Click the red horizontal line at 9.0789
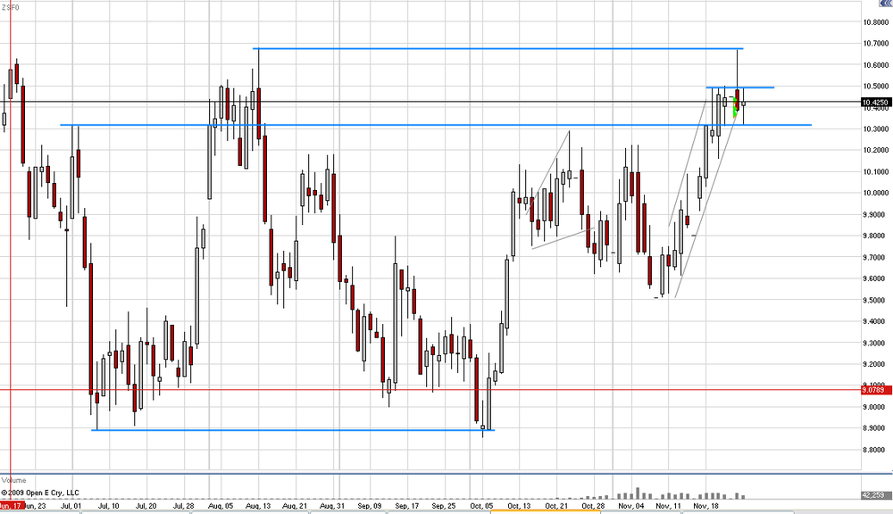The width and height of the screenshot is (893, 514). coord(430,390)
